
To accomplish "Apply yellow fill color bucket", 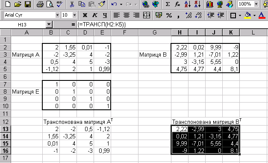I will point(247,15).
